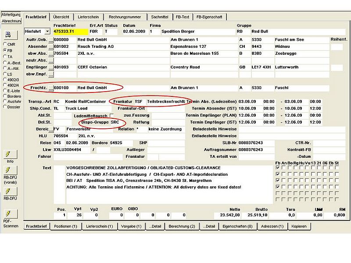Image resolution: width=351 pixels, height=263 pixels.
Task: Open lookup button next to neutr.Abs.
Action: point(51,61)
